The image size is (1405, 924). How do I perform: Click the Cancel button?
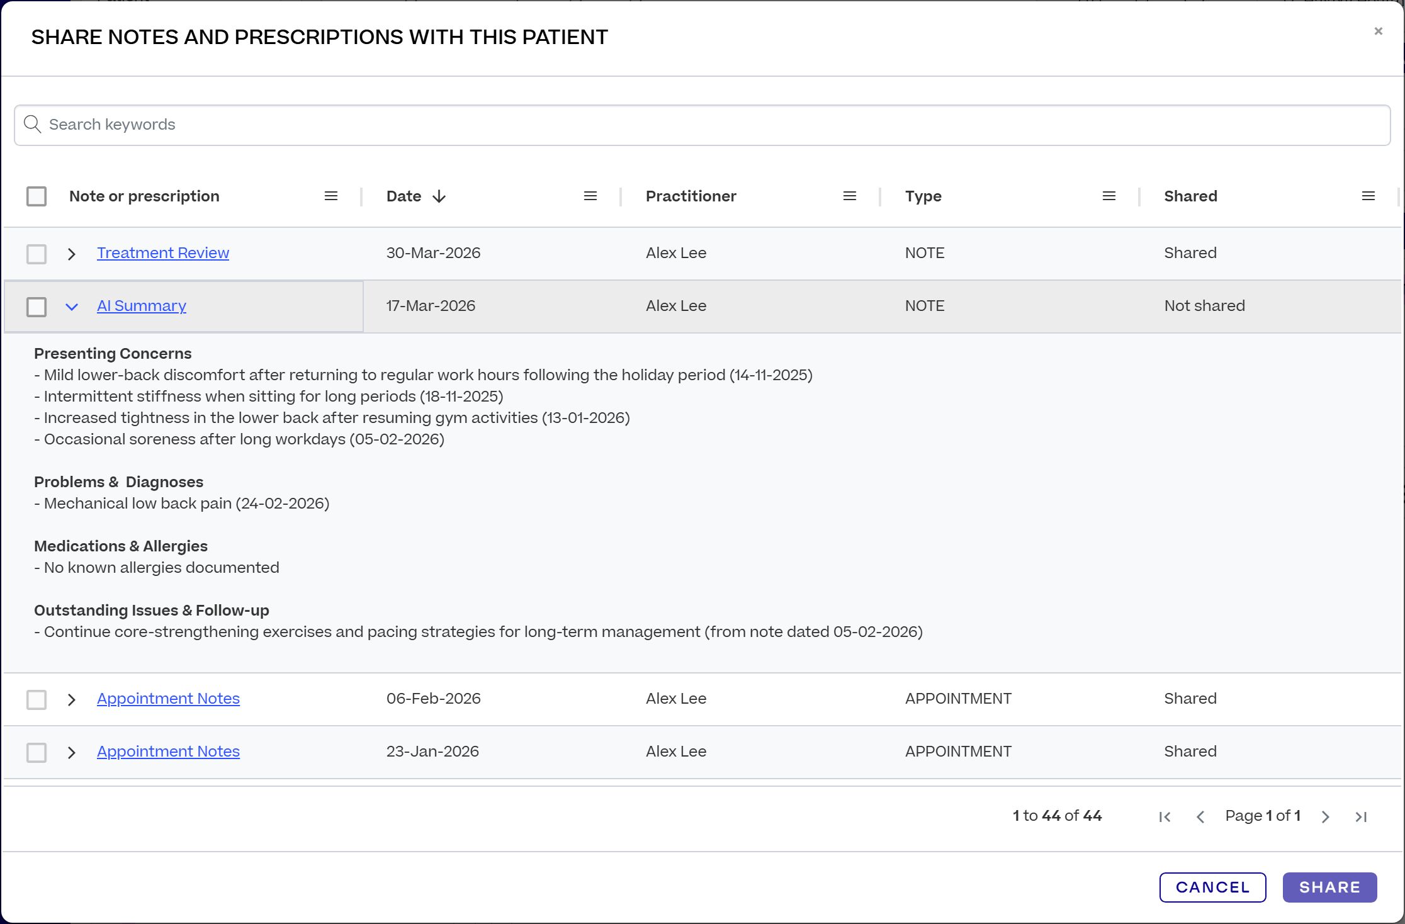click(1212, 887)
